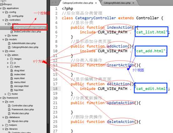Collapse the models folder arrow

[x=3, y=40]
